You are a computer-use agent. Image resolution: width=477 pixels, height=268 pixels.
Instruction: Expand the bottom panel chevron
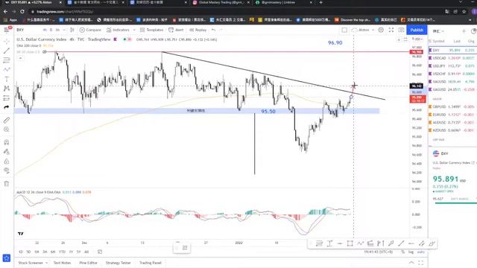tap(411, 263)
